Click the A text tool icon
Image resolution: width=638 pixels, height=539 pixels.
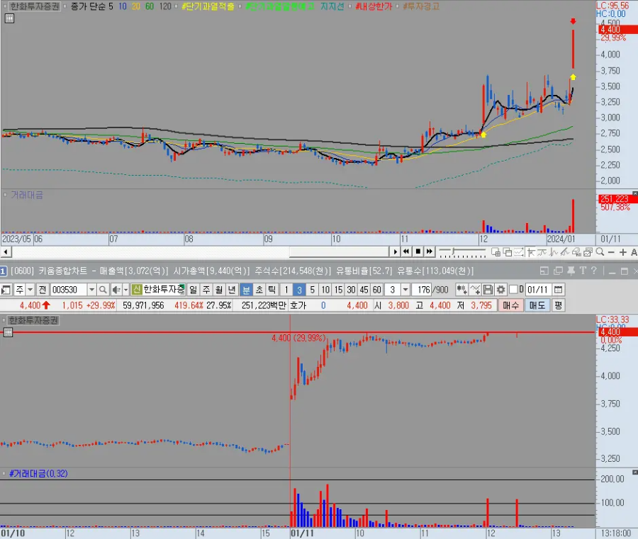pos(634,252)
